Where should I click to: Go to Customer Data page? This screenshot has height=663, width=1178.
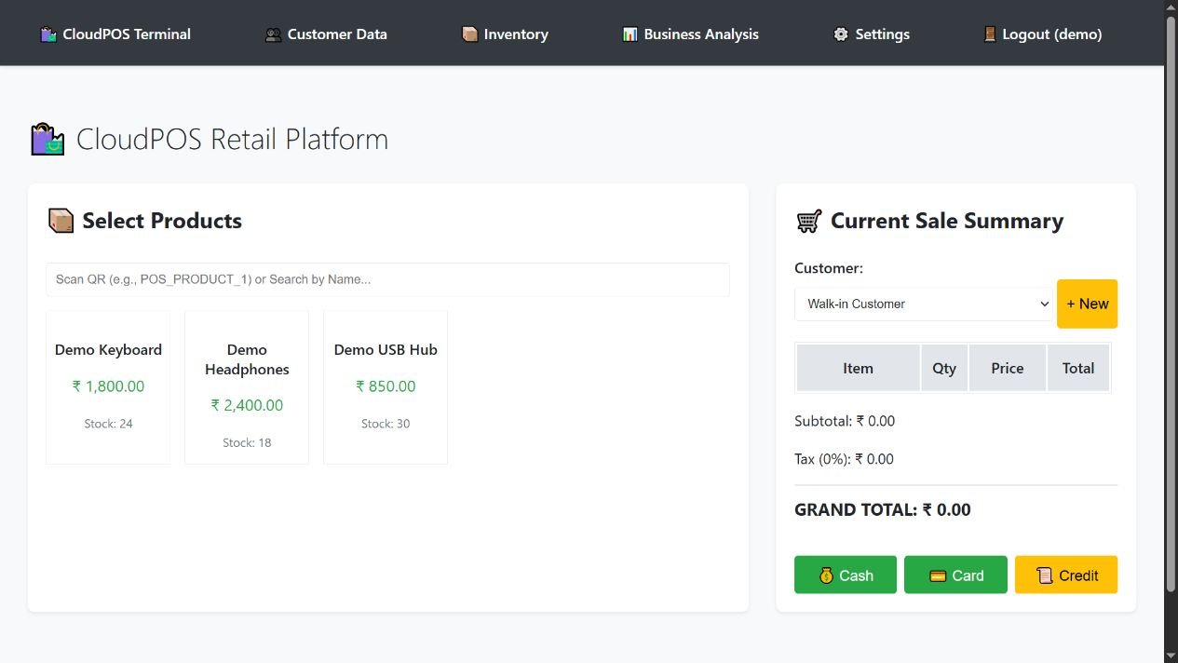(326, 34)
